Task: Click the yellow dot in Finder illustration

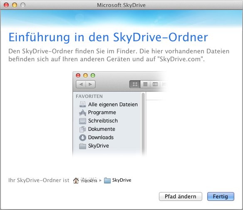Action: pos(85,75)
